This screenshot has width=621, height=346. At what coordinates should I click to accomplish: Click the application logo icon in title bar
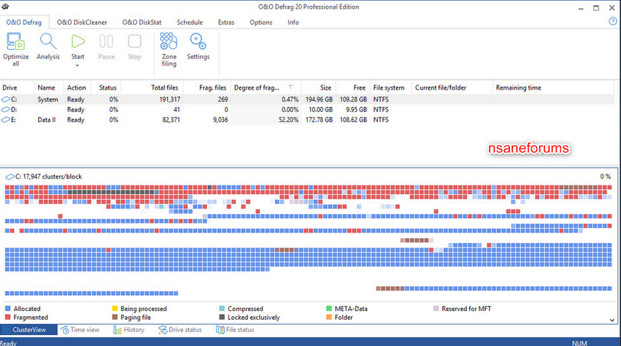[x=5, y=7]
